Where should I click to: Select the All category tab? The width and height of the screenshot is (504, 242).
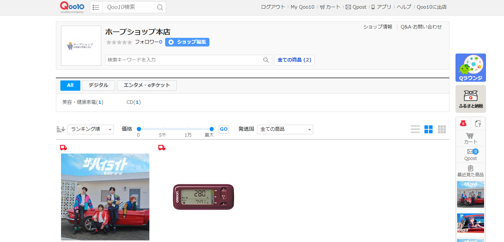pyautogui.click(x=70, y=85)
